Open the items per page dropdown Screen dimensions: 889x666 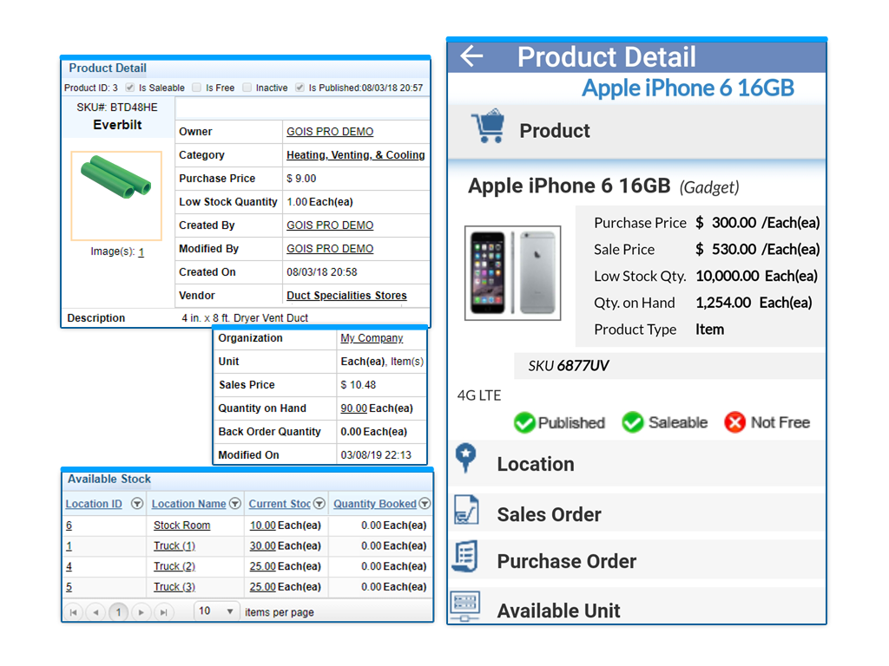point(216,611)
